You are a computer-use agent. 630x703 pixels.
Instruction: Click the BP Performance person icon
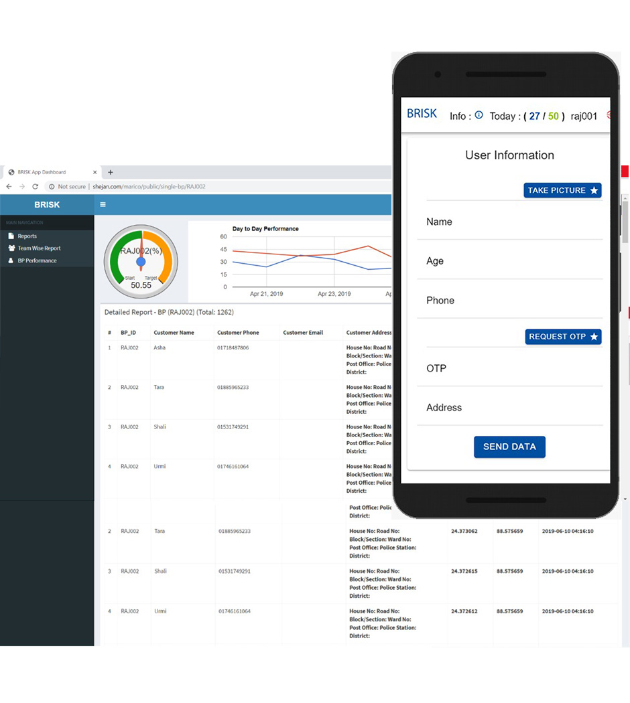[x=11, y=260]
